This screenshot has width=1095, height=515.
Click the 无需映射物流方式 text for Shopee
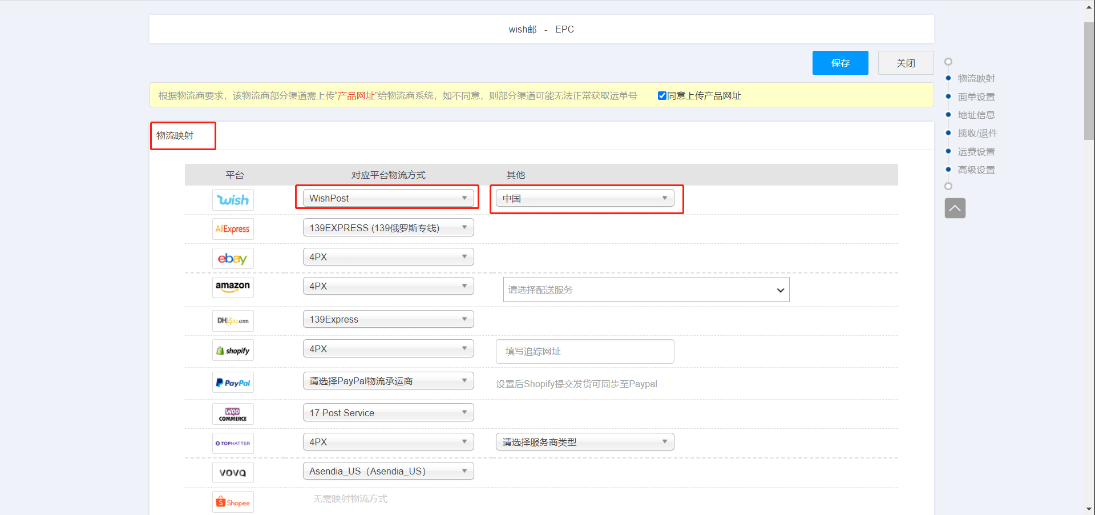(x=350, y=498)
